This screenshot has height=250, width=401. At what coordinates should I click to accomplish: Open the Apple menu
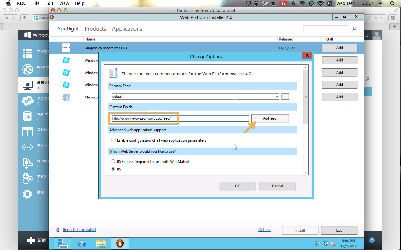click(8, 3)
